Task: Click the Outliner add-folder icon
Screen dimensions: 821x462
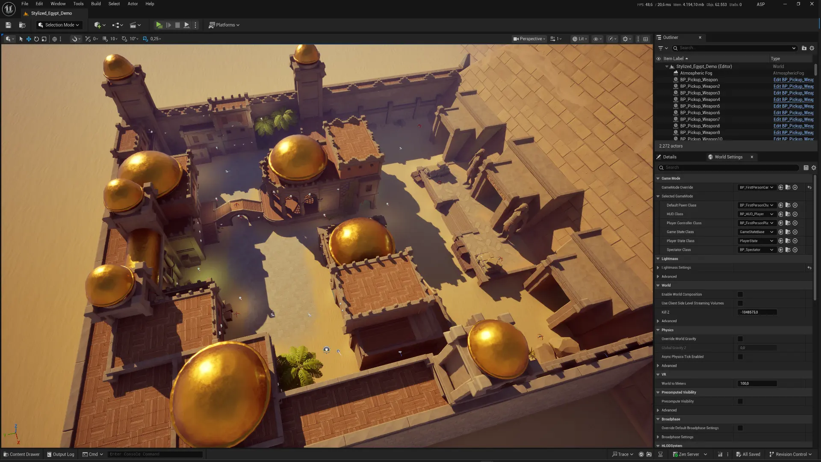Action: [x=804, y=48]
